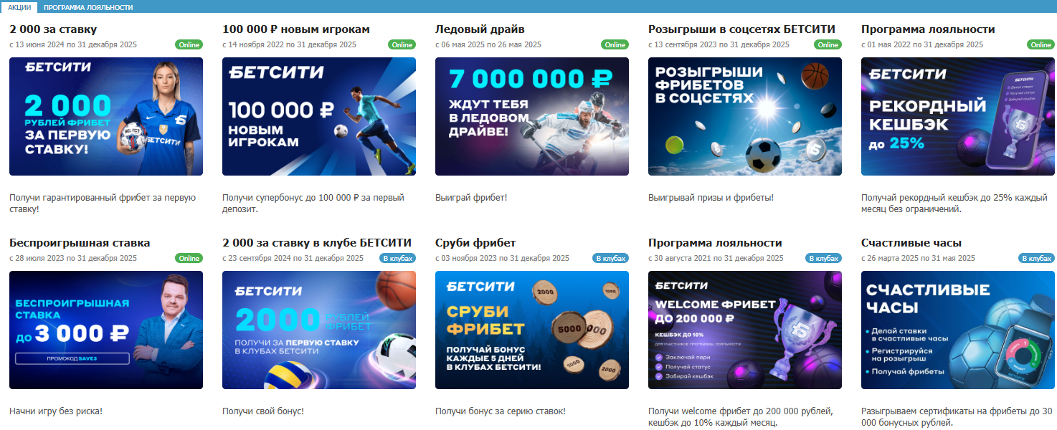Click the '100 000 ₽ новым игрокам' banner image
This screenshot has height=430, width=1057.
(319, 116)
